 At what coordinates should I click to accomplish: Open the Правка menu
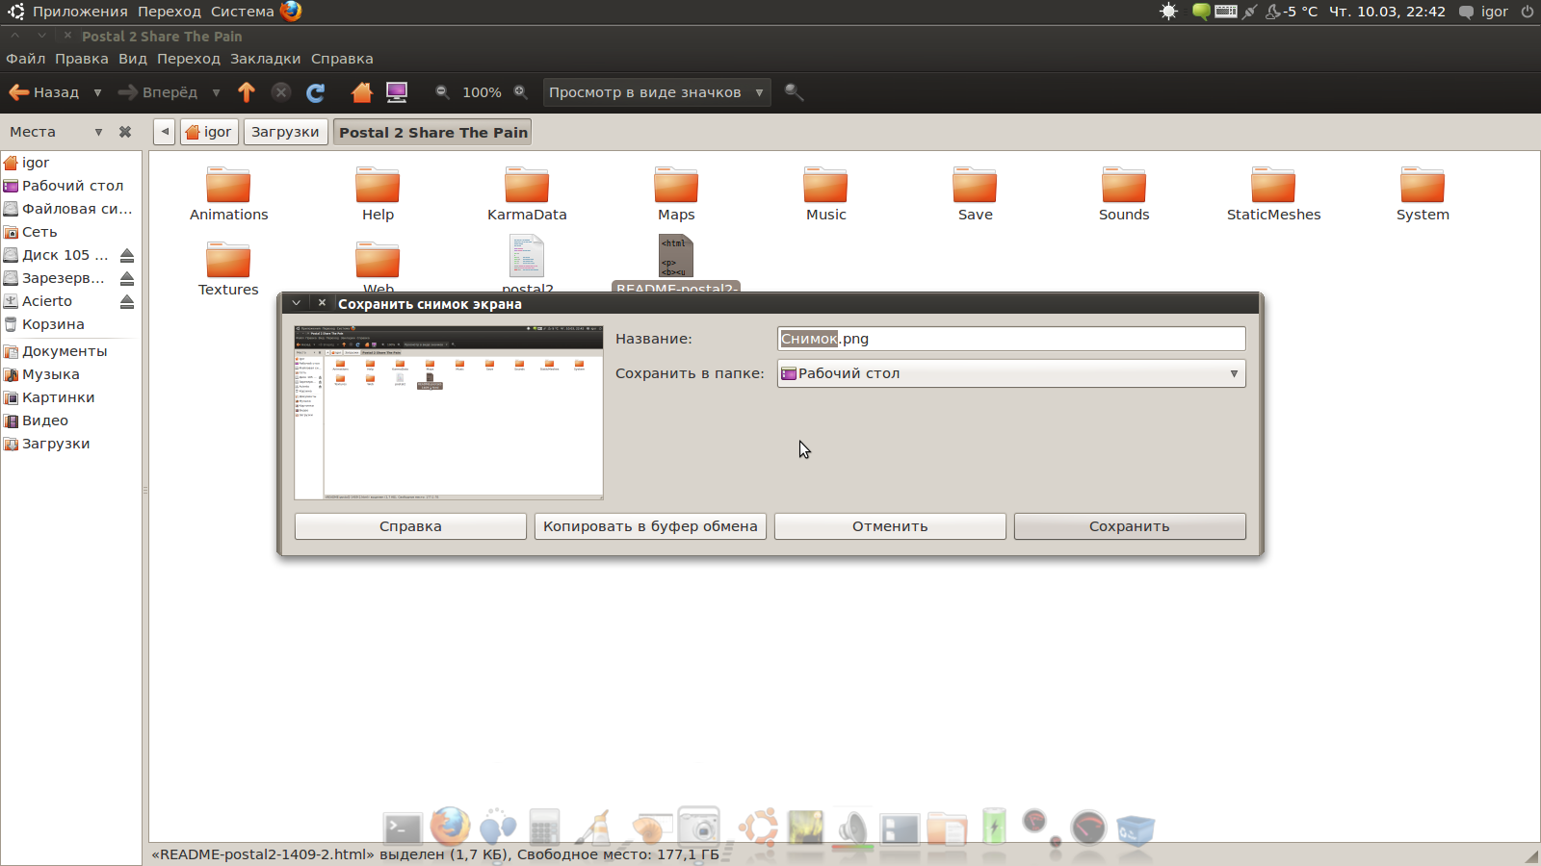click(82, 59)
